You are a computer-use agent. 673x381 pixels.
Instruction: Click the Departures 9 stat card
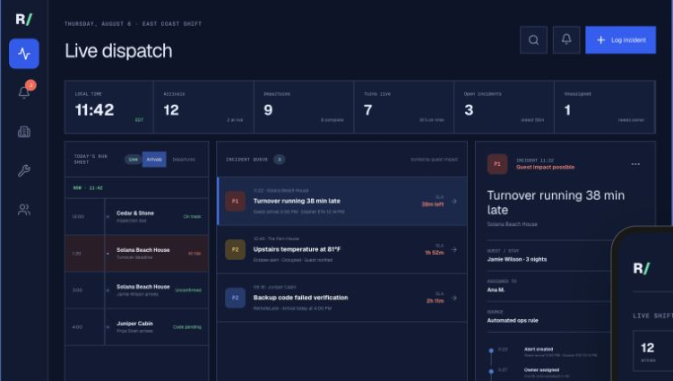coord(304,107)
